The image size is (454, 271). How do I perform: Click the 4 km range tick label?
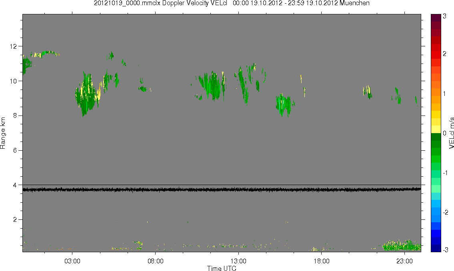coord(15,185)
